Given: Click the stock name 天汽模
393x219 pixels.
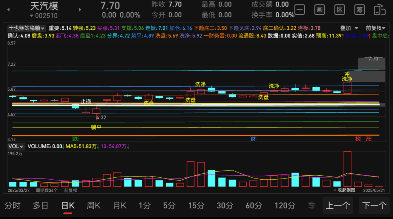Looking at the screenshot, I should point(44,6).
